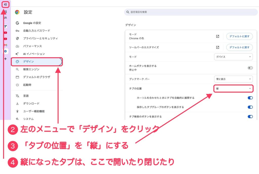
Task: Switch to the tab with the T favicon
Action: pos(6,26)
